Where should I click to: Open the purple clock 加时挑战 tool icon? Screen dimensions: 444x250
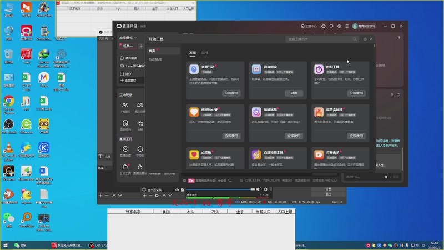(x=256, y=112)
